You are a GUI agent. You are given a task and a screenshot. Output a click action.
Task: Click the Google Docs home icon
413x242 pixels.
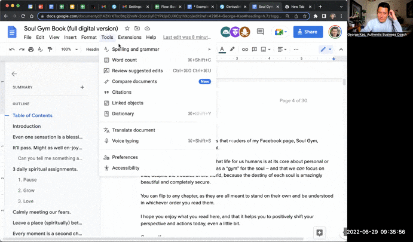[12, 32]
